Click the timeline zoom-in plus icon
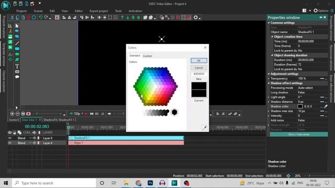 click(x=12, y=114)
